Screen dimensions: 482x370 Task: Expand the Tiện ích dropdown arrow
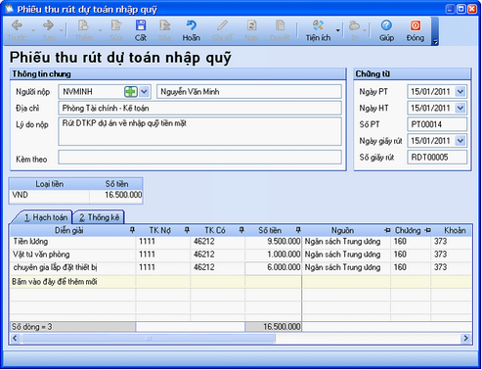click(x=338, y=30)
